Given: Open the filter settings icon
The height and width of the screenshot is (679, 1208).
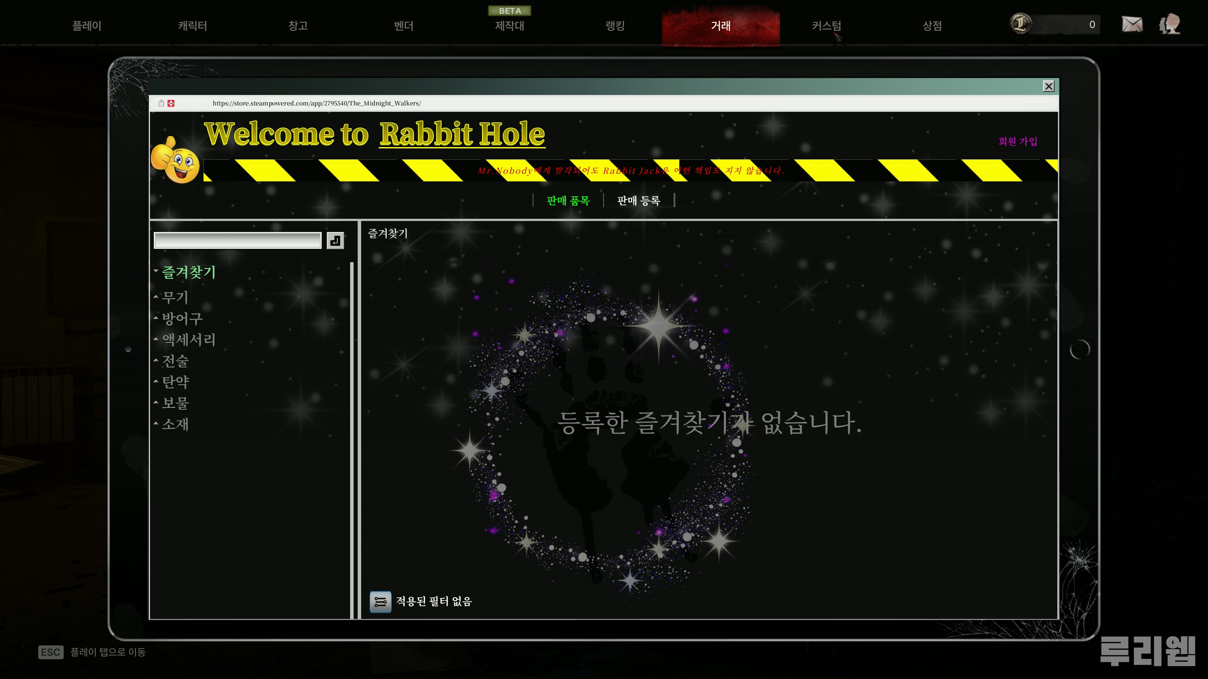Looking at the screenshot, I should point(380,602).
